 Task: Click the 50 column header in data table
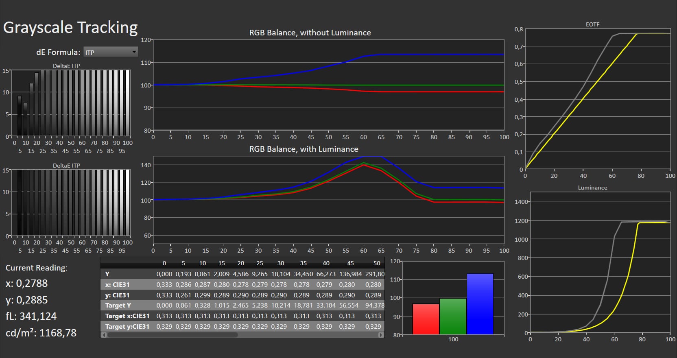pos(376,263)
